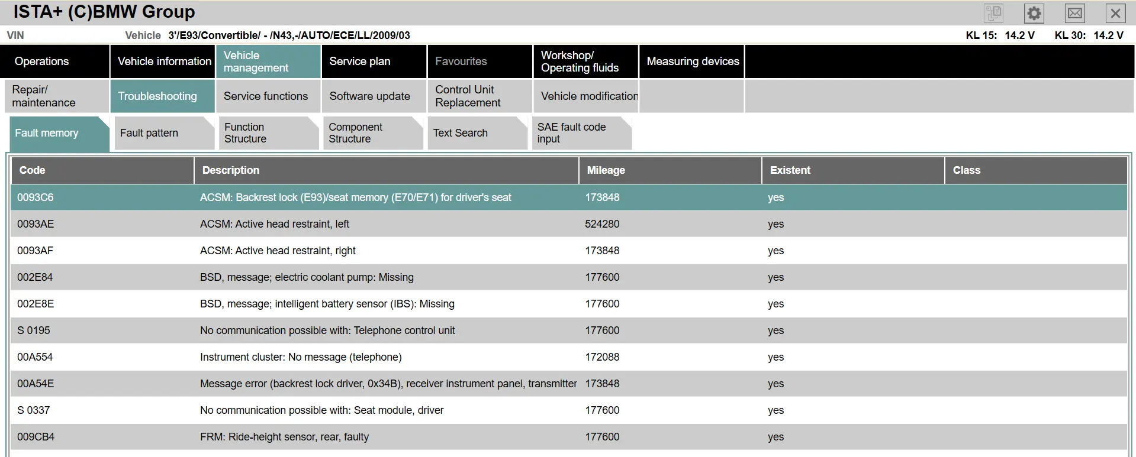Click the envelope feedback icon
Image resolution: width=1136 pixels, height=457 pixels.
1074,14
